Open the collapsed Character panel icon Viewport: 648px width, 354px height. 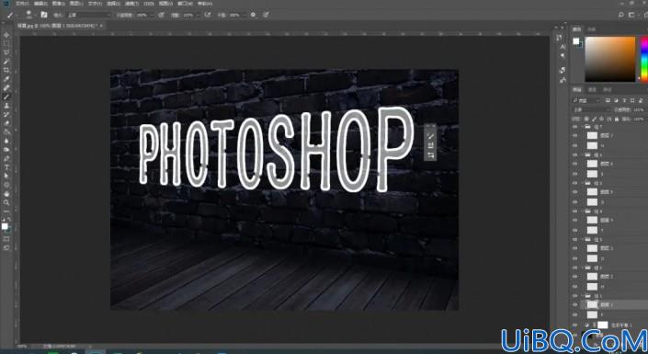[x=563, y=46]
